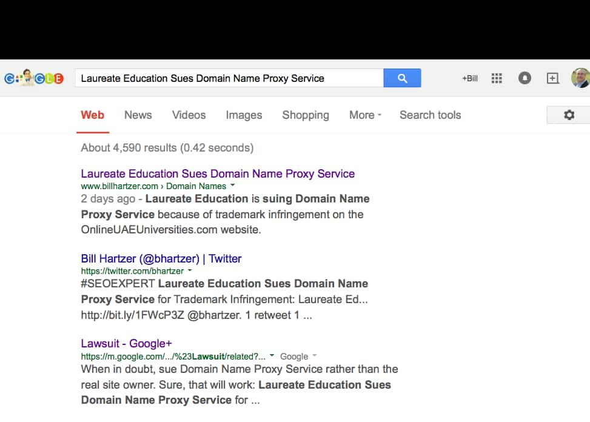Expand the grey Google label dropdown arrow

(x=315, y=355)
